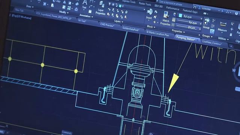This screenshot has height=135, width=240.
Task: Expand the Groups panel
Action: click(x=207, y=36)
